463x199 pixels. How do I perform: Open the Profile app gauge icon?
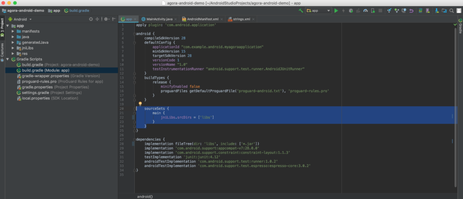click(x=365, y=11)
